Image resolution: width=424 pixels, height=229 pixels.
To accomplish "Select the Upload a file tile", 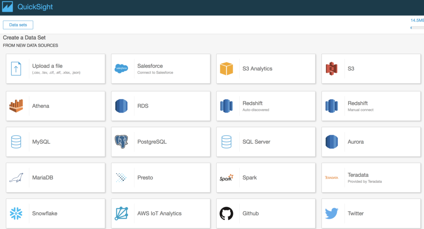I will click(56, 69).
